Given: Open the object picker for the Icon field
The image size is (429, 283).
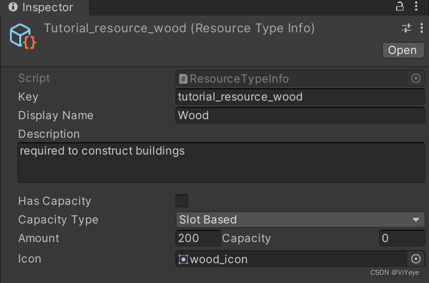Looking at the screenshot, I should 416,259.
